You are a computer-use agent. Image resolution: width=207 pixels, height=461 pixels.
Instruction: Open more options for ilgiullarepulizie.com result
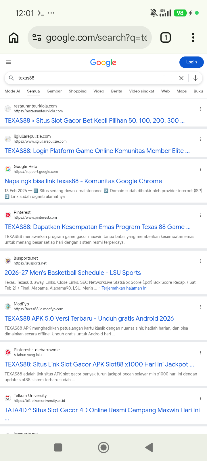200,139
